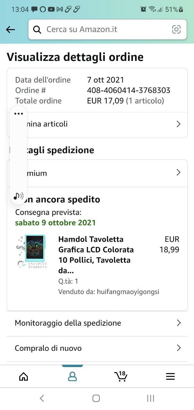Open Hamdol Tavoletta Grafica product link
Image resolution: width=194 pixels, height=410 pixels.
click(x=96, y=255)
